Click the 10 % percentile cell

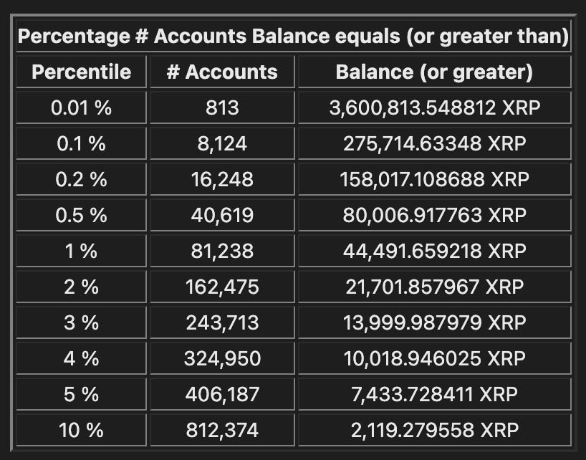tap(81, 430)
